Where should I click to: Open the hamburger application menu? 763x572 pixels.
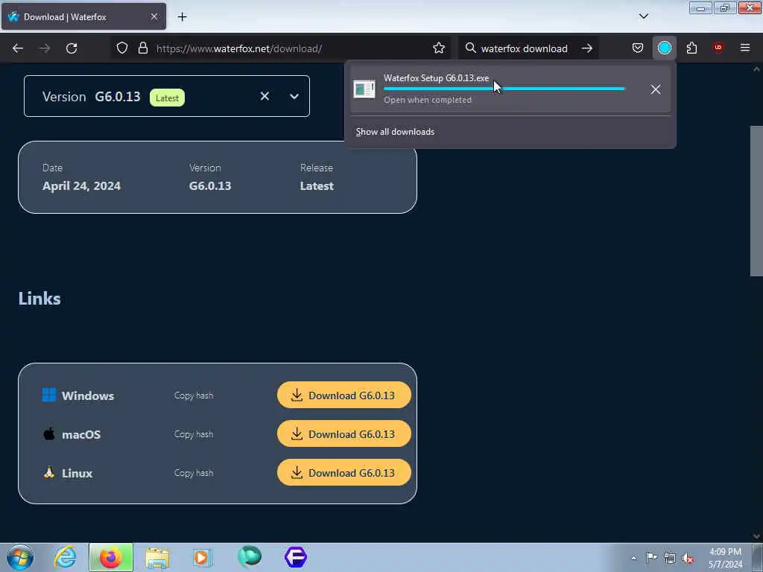745,48
